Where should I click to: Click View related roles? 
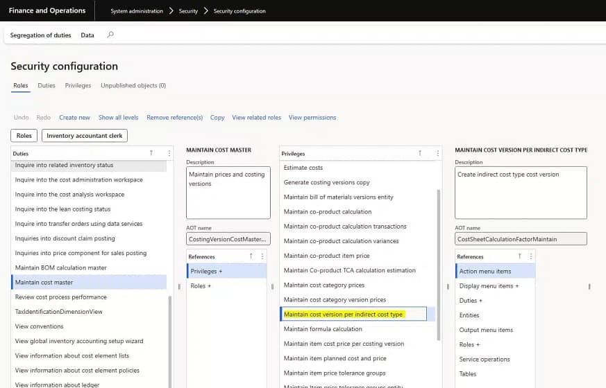257,118
